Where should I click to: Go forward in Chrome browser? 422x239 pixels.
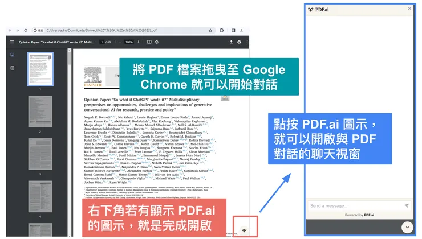point(18,30)
